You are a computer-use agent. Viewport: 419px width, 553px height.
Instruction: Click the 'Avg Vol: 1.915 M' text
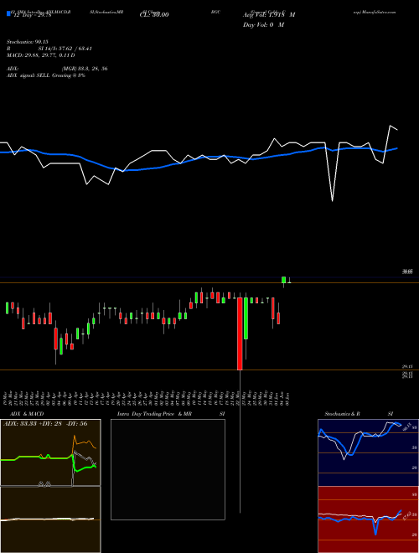point(269,15)
